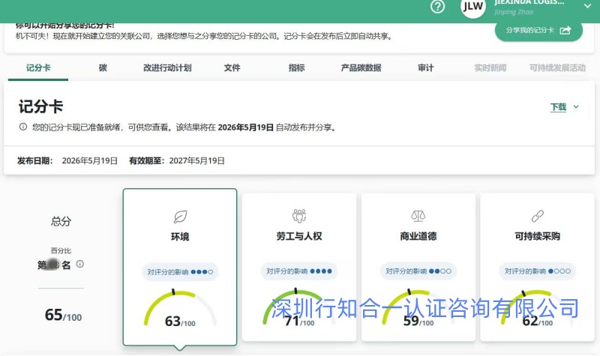
Task: Open the help question mark icon
Action: (x=437, y=7)
